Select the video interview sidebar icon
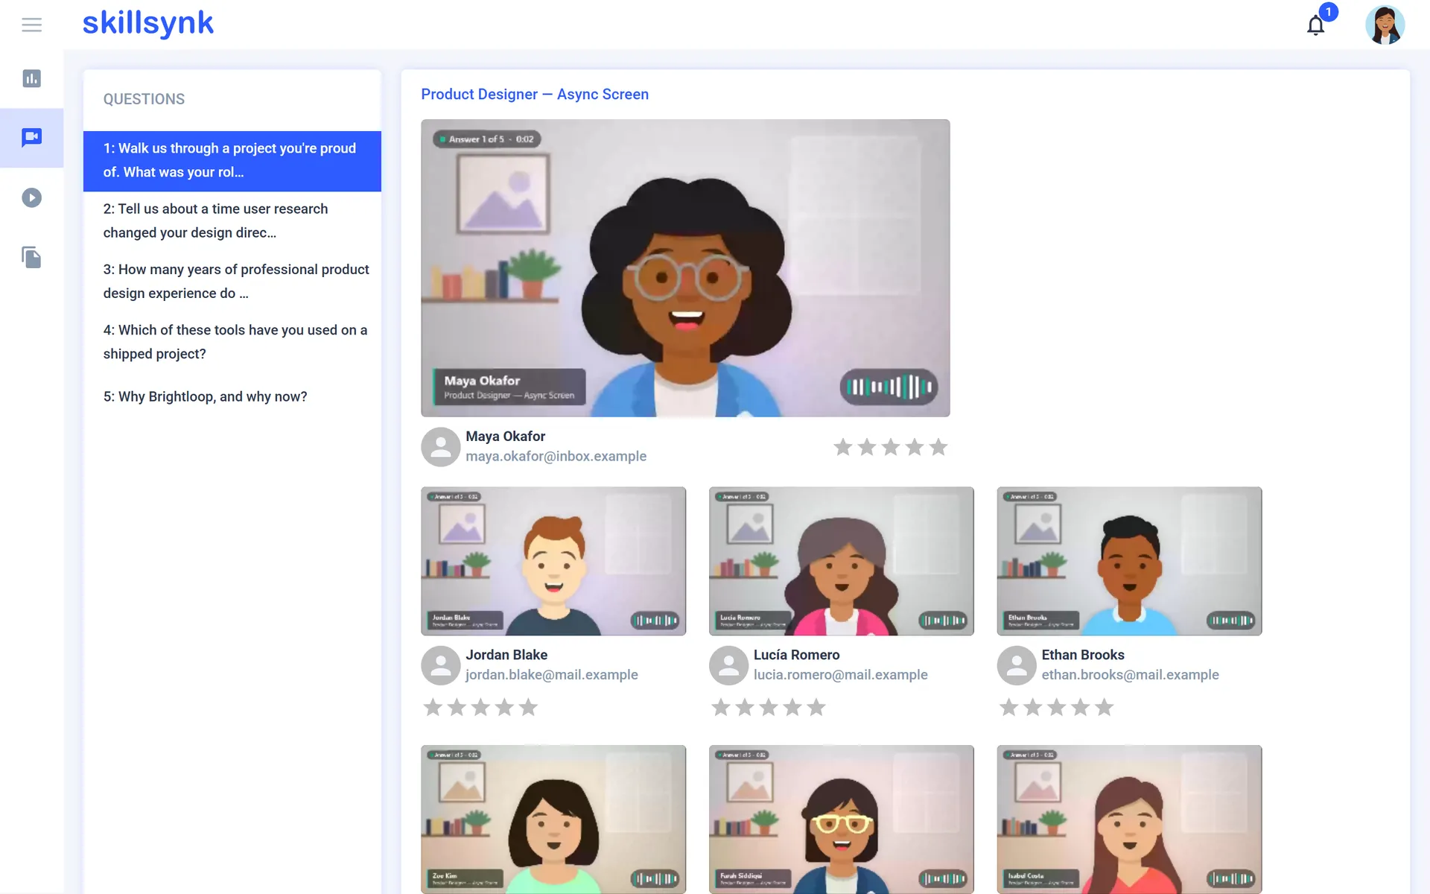Screen dimensions: 1430x894 (x=31, y=137)
